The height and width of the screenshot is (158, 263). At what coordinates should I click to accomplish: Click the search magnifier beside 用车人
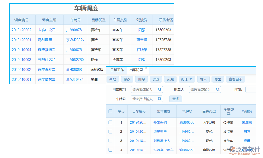218,90
